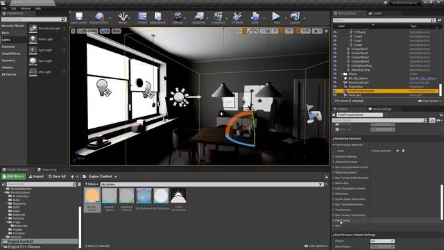Click the lock icon in Details panel

[441, 115]
